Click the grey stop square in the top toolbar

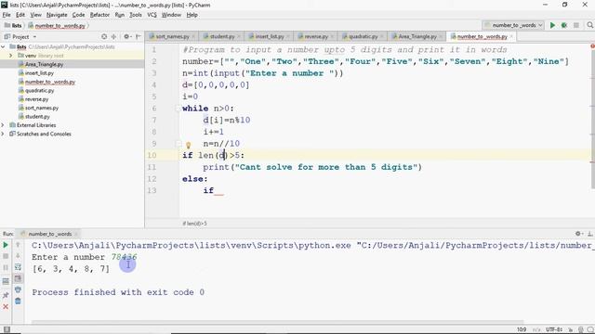576,25
